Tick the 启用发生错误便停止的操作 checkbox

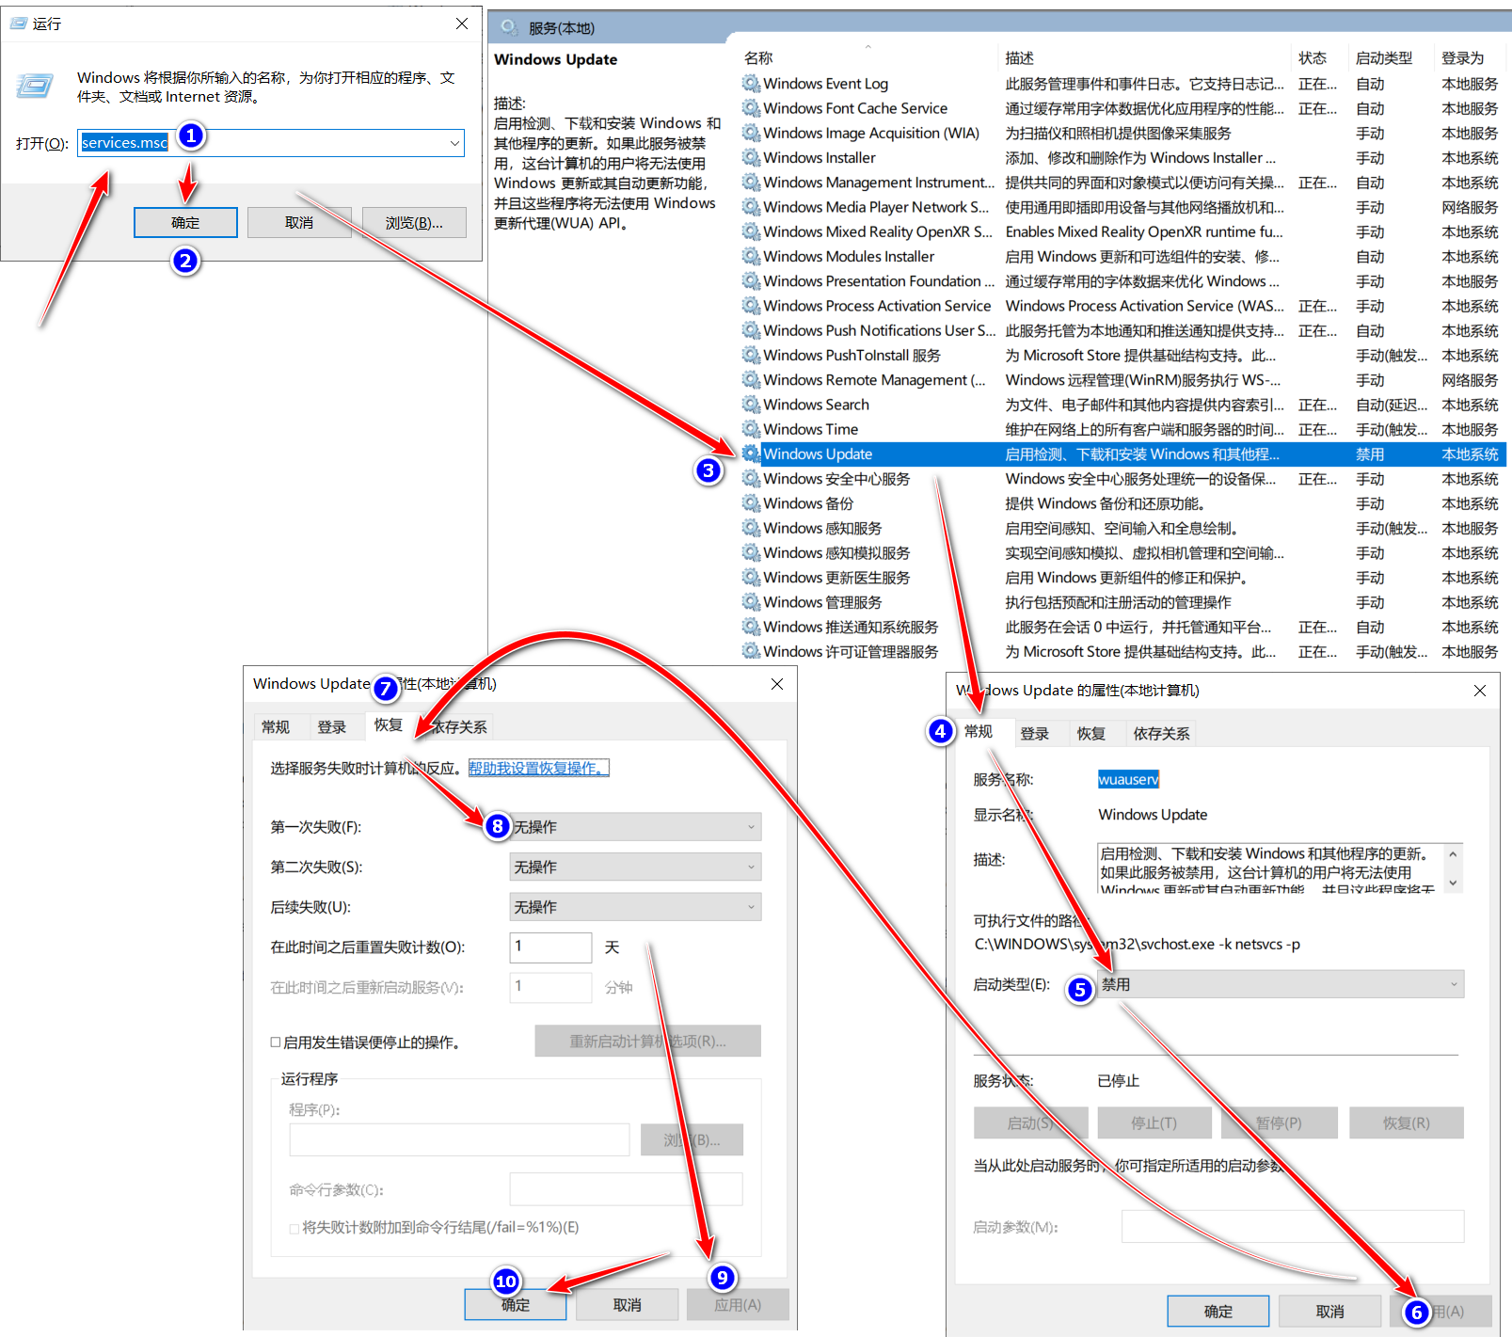point(276,1043)
